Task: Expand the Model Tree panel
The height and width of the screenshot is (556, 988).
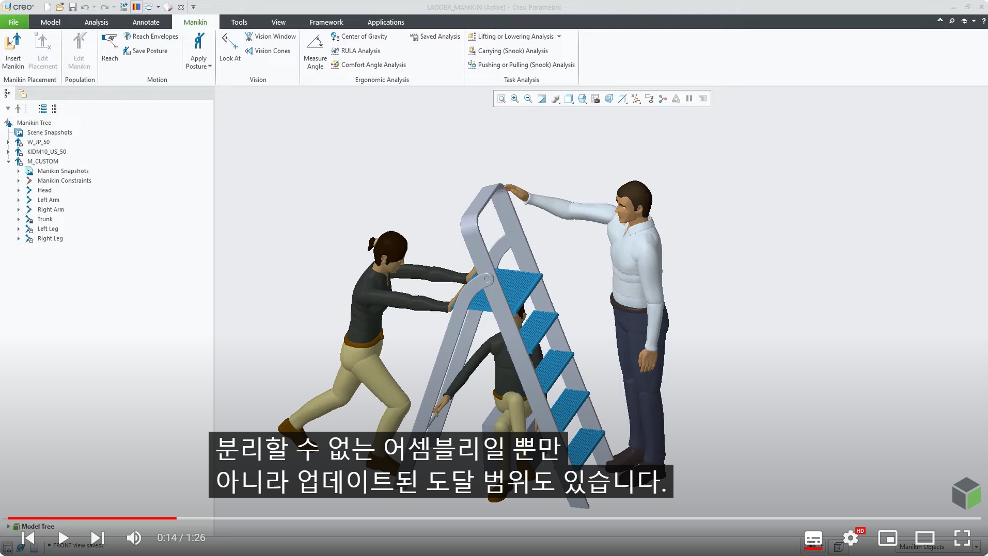Action: 8,527
